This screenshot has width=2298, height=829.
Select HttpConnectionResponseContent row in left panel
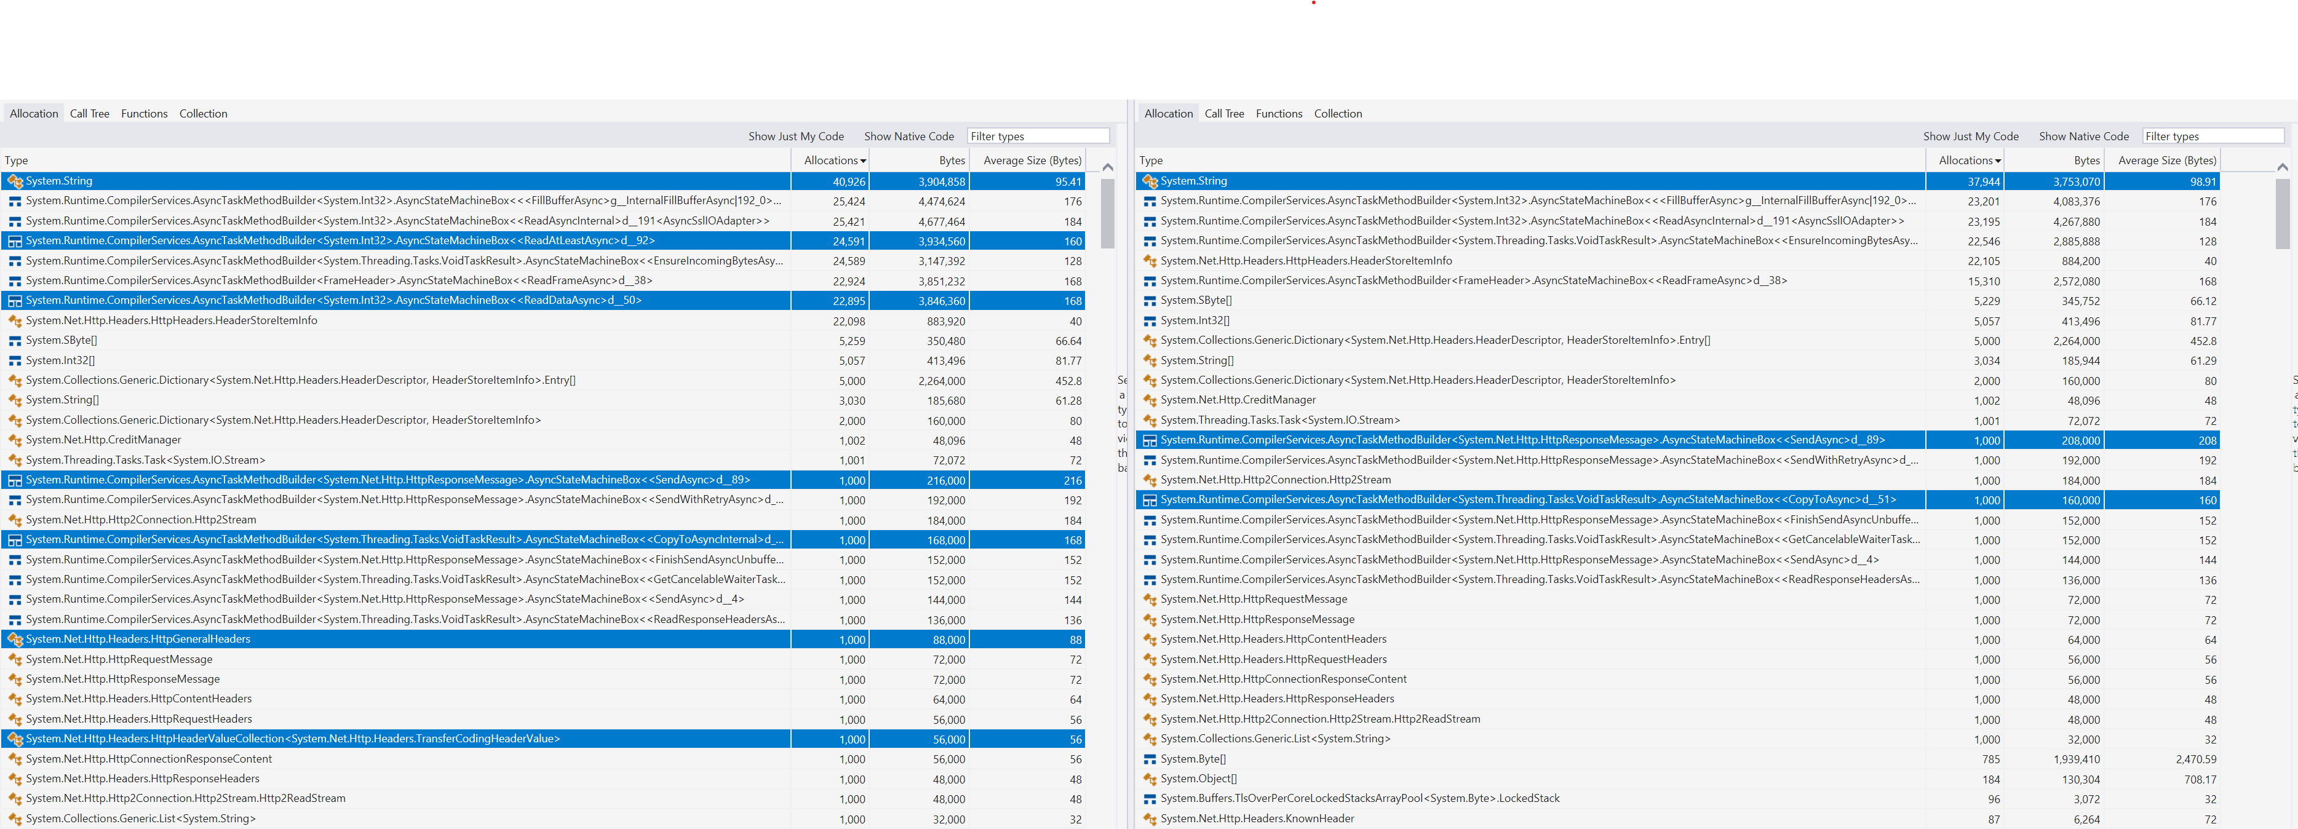543,760
